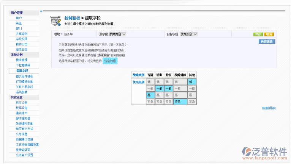
Task: Select 级联字段 in the sidebar menu
Action: click(22, 70)
